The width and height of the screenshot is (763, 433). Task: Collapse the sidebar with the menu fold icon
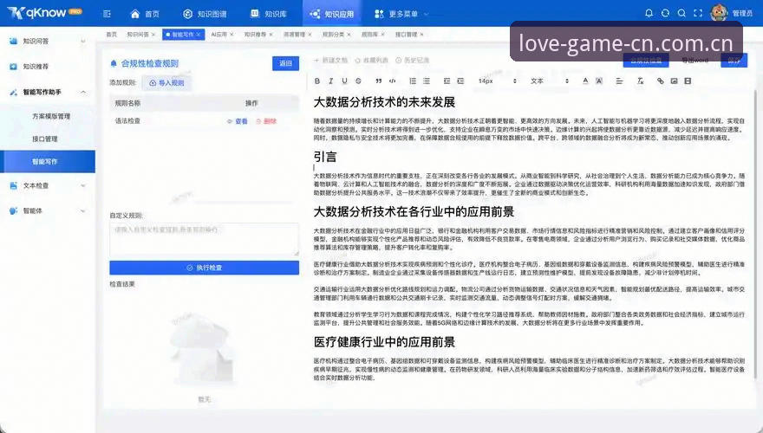[x=107, y=14]
